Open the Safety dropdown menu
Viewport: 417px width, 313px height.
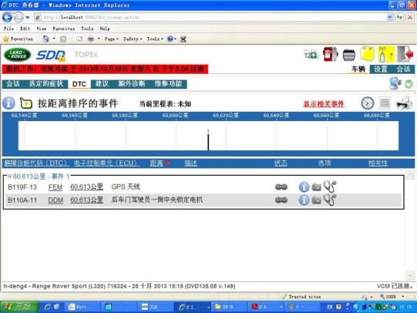click(133, 39)
